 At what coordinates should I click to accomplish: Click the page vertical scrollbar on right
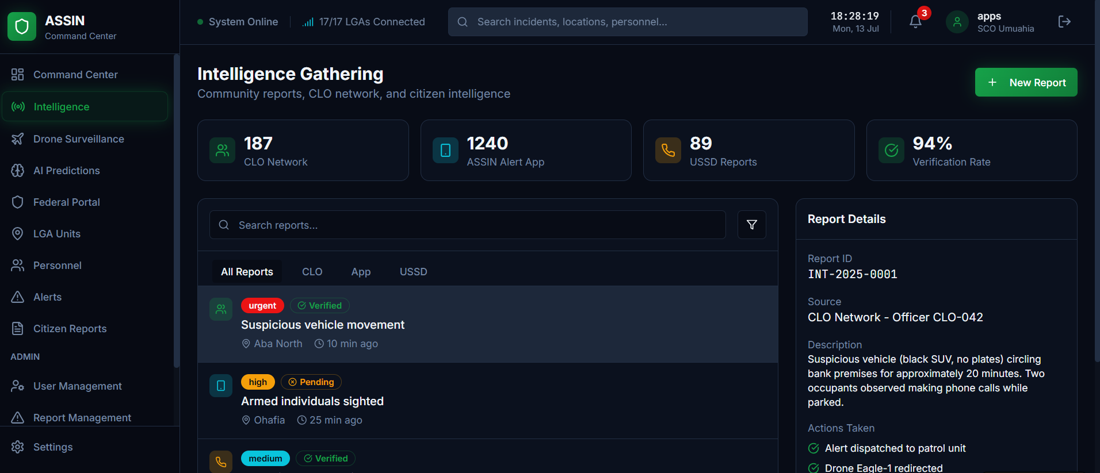pos(1097,181)
